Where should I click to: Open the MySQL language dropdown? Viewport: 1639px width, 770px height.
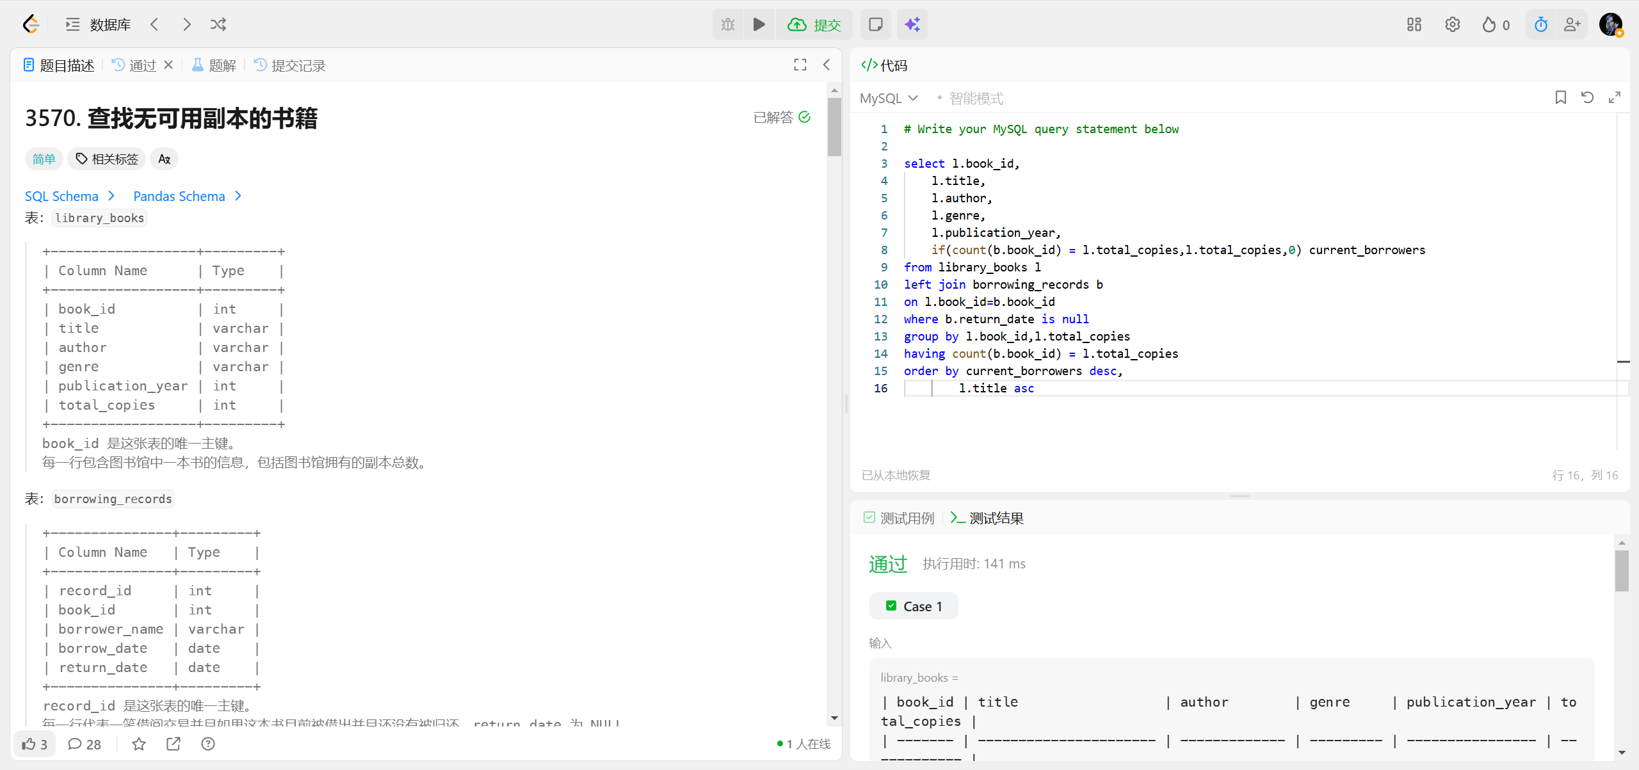pyautogui.click(x=889, y=98)
